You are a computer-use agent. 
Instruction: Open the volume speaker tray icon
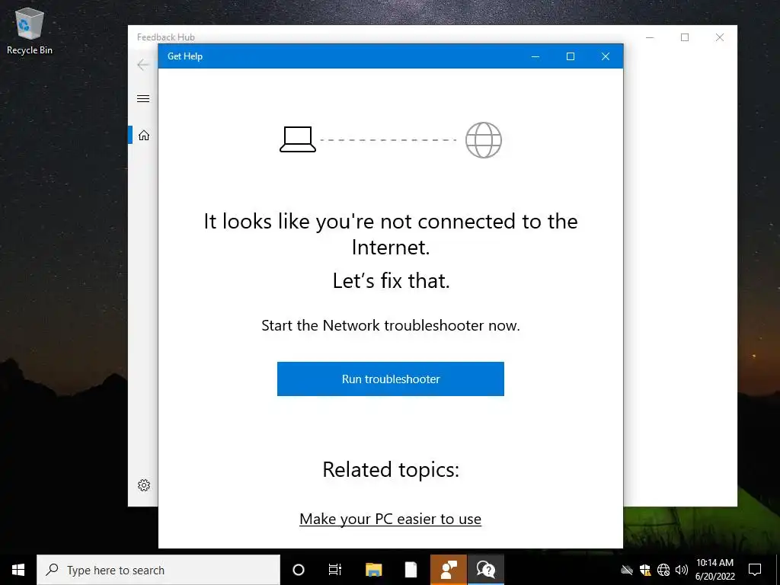682,570
